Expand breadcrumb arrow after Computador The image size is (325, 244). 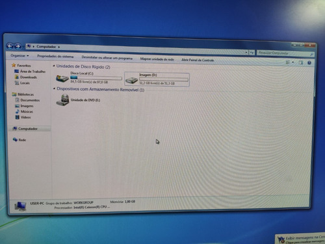[59, 47]
